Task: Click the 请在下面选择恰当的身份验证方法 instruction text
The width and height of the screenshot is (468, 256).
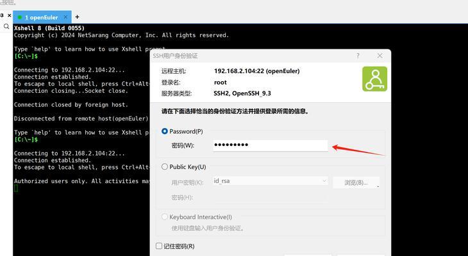Action: coord(235,111)
